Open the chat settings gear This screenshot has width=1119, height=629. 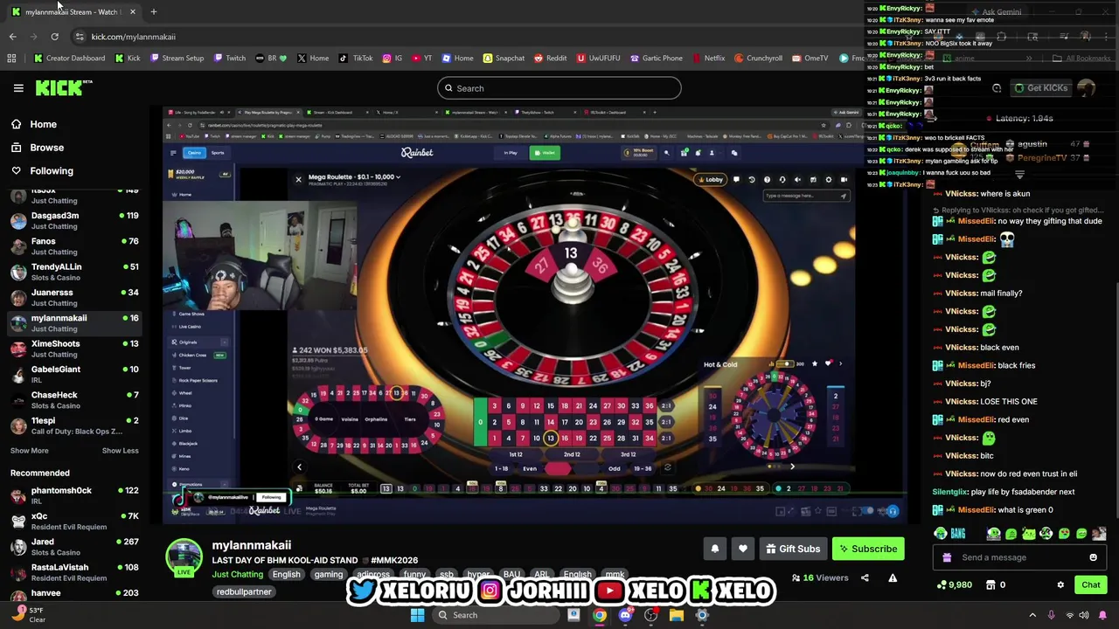[x=1060, y=584]
